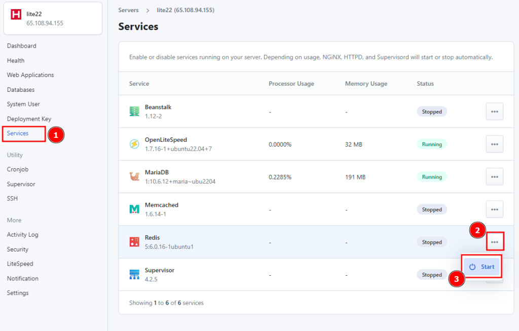Open Security in sidebar
519x331 pixels.
point(18,249)
